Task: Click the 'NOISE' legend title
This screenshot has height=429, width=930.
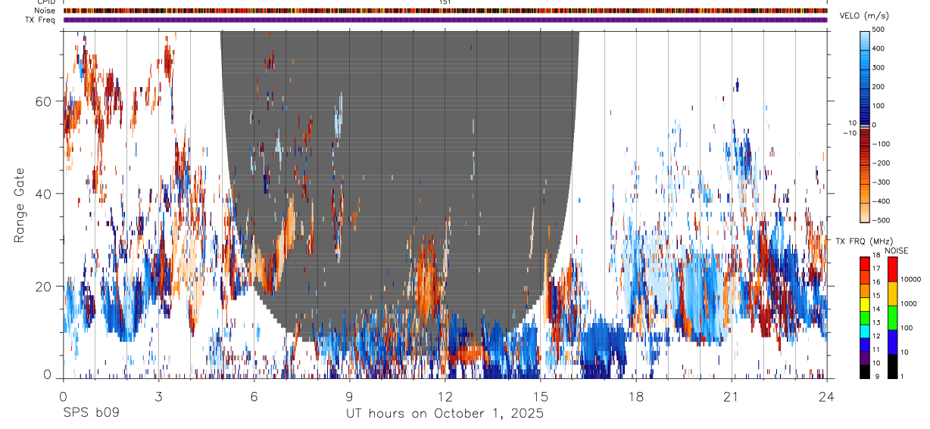Action: click(x=897, y=250)
